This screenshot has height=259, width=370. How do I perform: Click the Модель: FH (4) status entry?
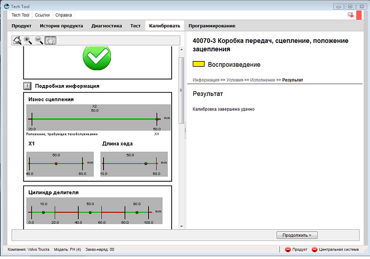point(68,249)
